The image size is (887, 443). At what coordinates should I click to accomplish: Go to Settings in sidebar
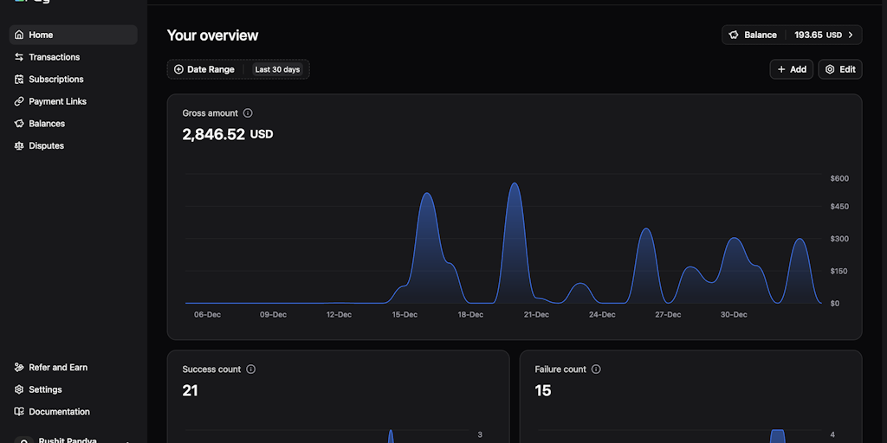click(45, 389)
